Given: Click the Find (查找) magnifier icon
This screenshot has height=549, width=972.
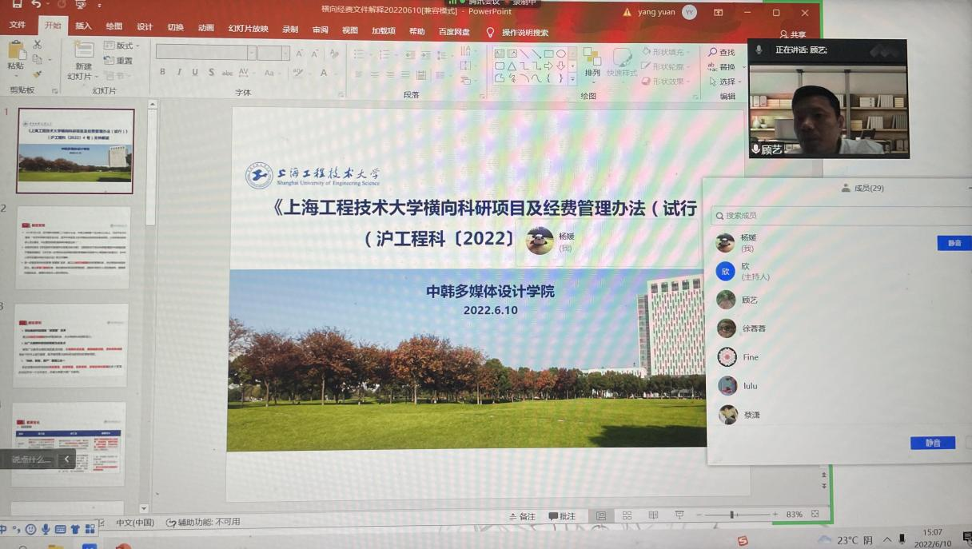Looking at the screenshot, I should (x=713, y=53).
